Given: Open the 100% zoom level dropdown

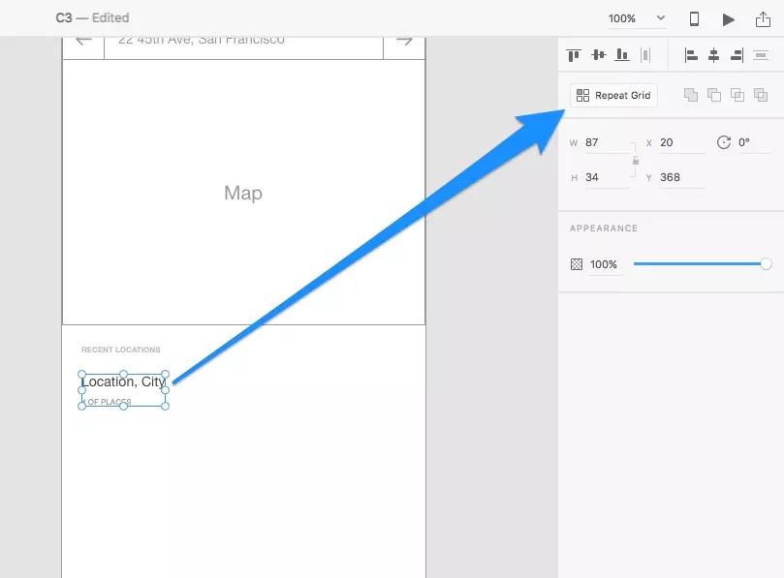Looking at the screenshot, I should click(637, 17).
